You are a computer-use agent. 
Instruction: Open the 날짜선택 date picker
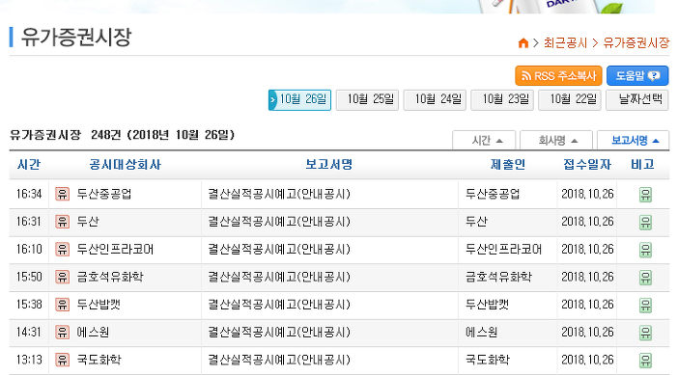[x=636, y=100]
